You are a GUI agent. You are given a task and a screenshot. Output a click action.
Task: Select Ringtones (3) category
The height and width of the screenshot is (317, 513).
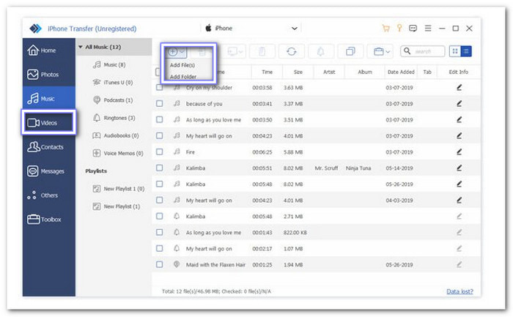[x=119, y=118]
